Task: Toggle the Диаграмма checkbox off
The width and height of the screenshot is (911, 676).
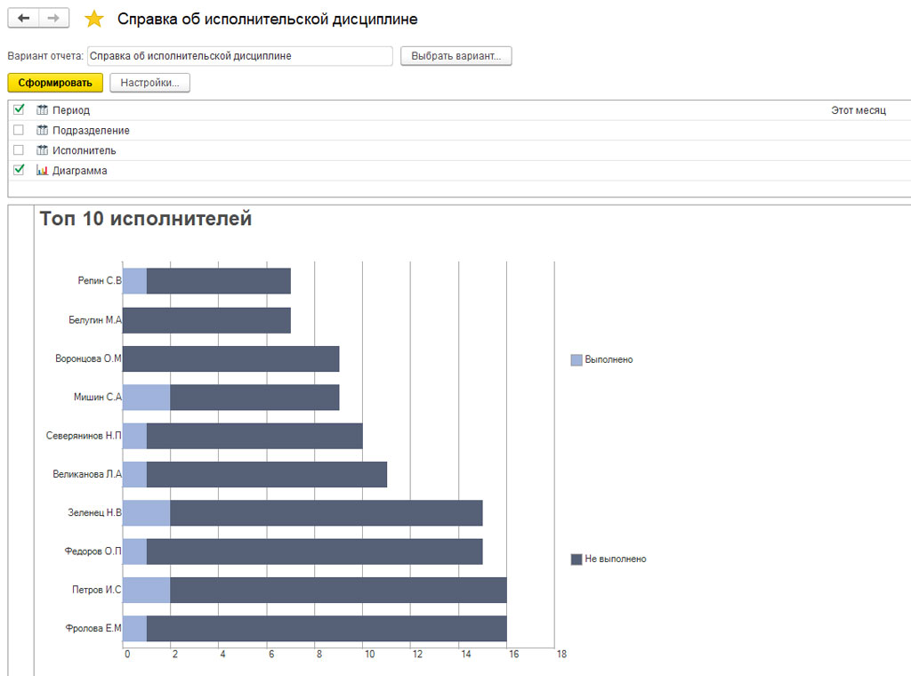Action: point(19,169)
